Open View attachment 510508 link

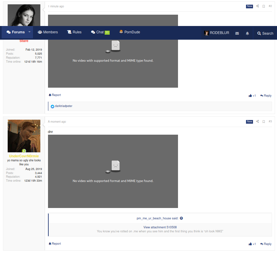coord(160,227)
